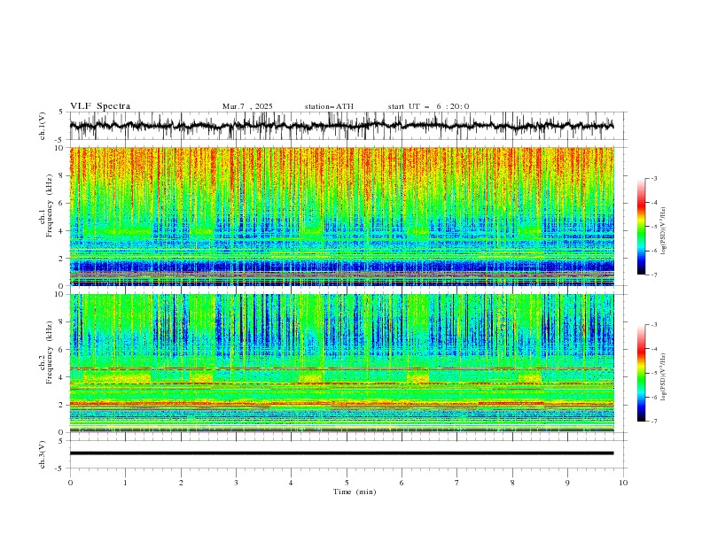702x542 pixels.
Task: Click the time axis tick label "5"
Action: [x=347, y=483]
